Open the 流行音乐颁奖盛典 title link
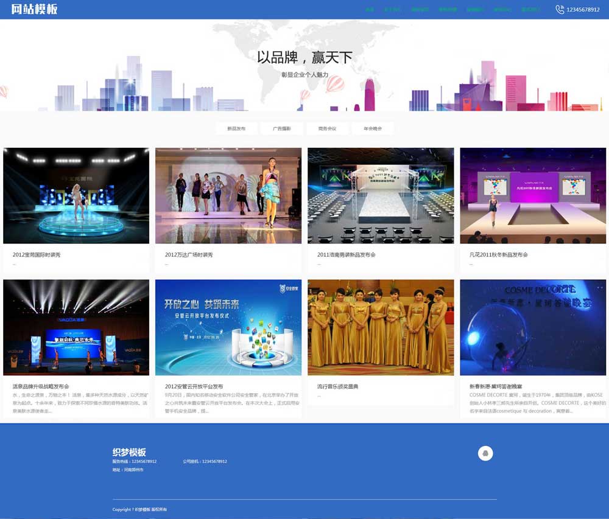 337,386
